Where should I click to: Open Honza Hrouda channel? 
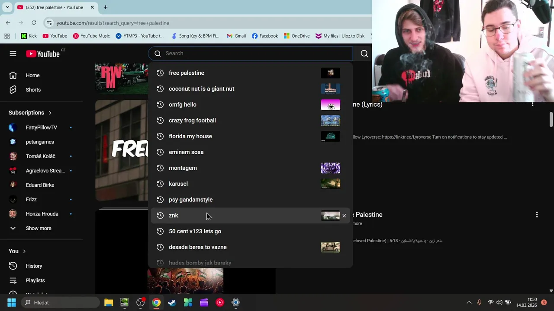[x=41, y=214]
